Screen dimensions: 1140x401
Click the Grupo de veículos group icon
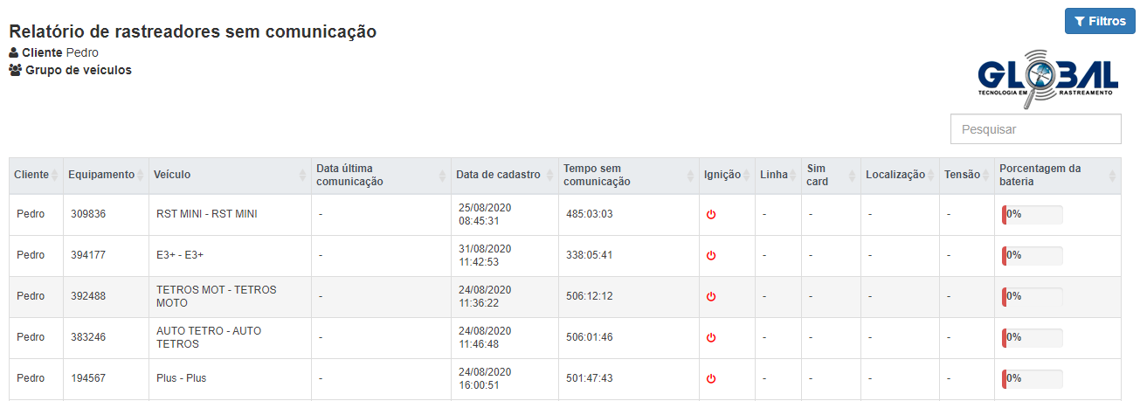click(16, 71)
